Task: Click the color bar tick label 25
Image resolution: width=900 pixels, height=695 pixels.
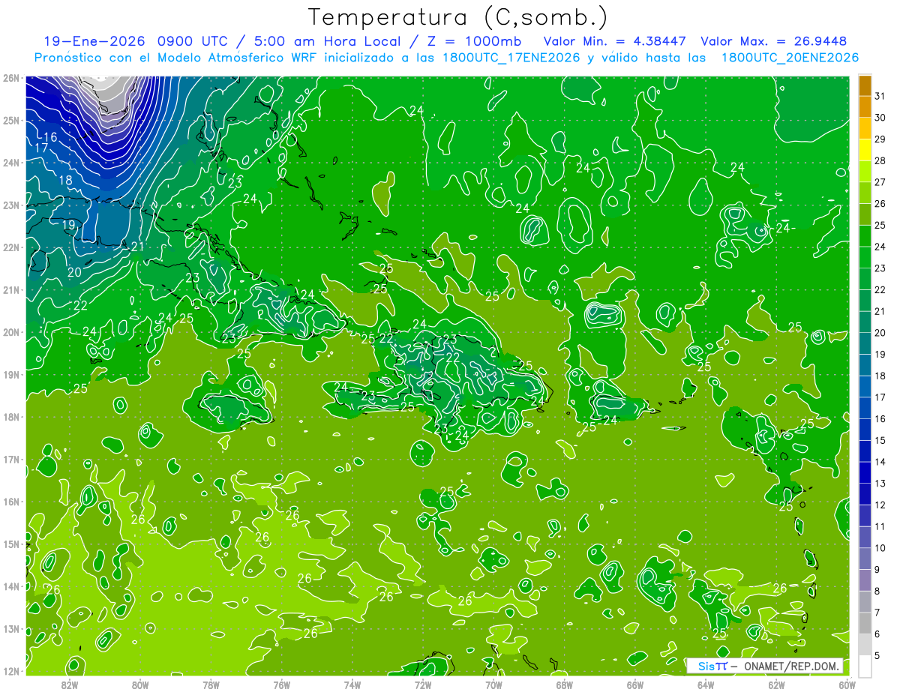Action: 880,226
